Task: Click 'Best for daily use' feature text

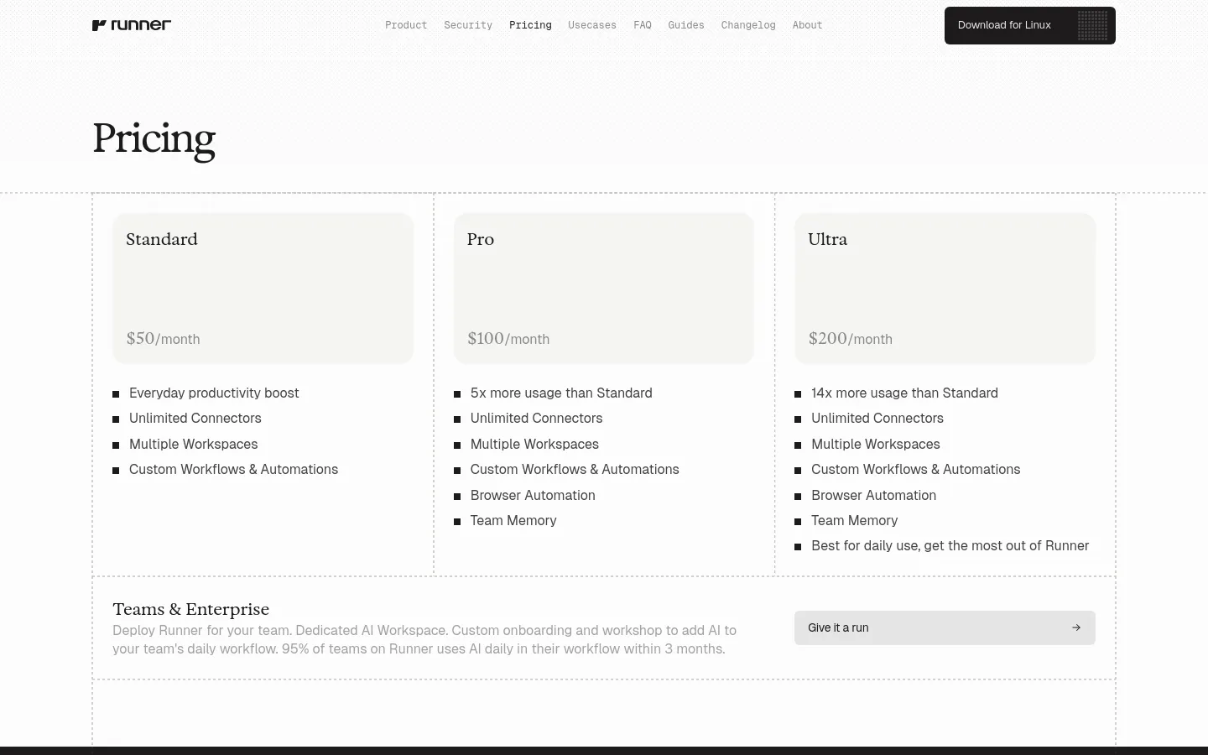Action: click(950, 545)
